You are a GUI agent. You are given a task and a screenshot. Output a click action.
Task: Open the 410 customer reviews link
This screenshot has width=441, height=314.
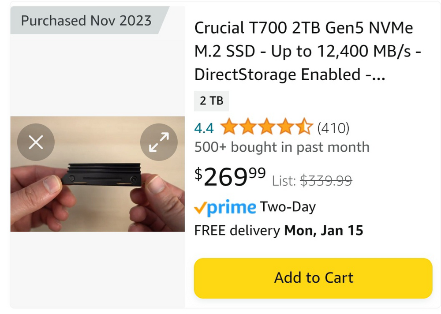(x=333, y=128)
